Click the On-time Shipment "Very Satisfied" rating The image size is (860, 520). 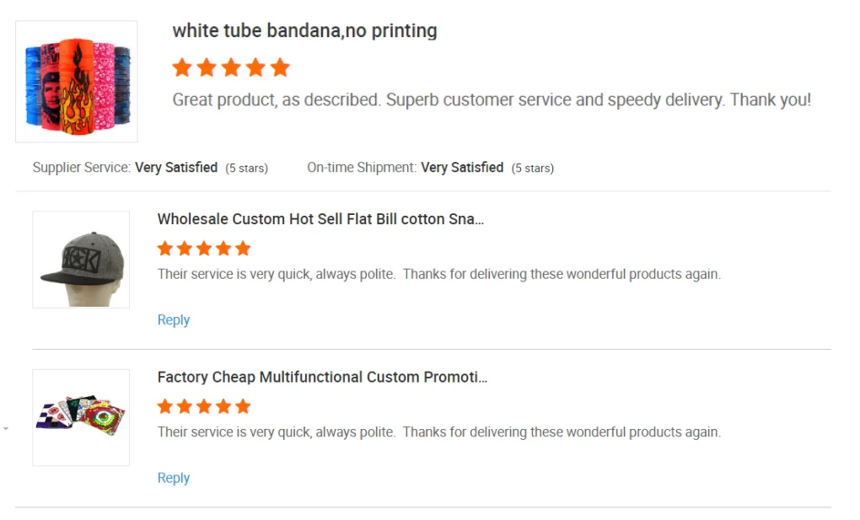coord(462,168)
